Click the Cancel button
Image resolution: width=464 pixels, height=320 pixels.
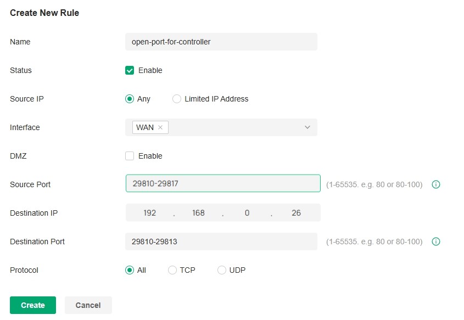[88, 305]
